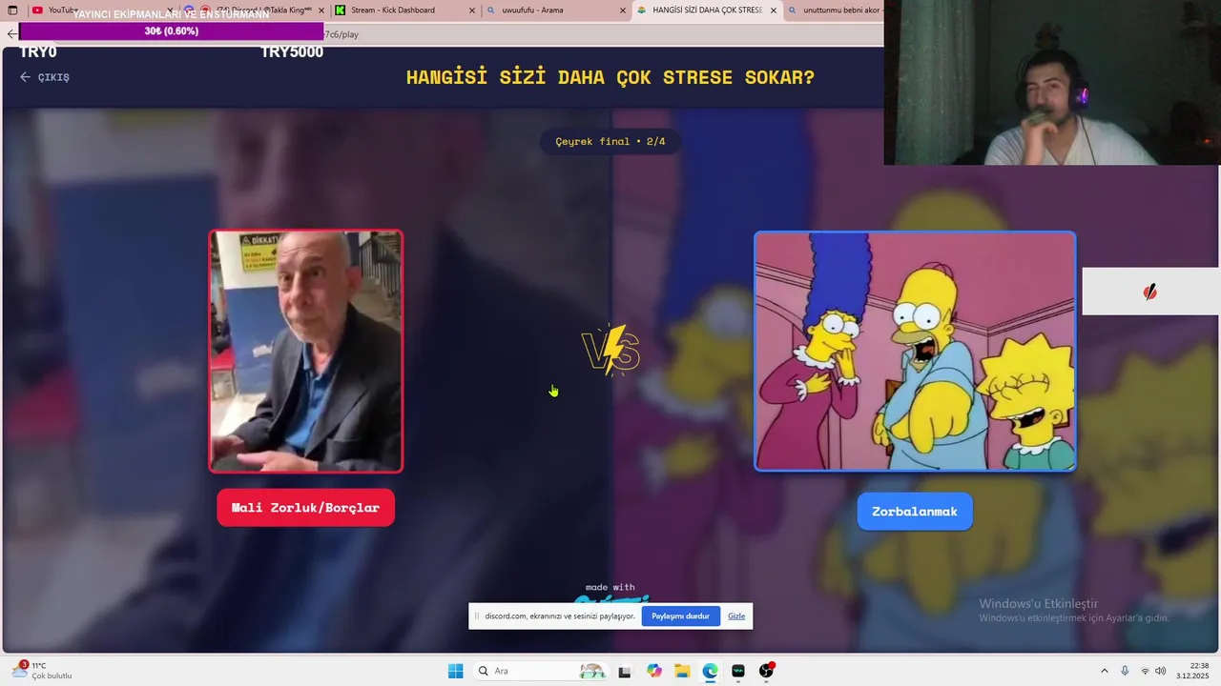Open OBS Studio from the taskbar
Screen dimensions: 1221x686
click(766, 671)
